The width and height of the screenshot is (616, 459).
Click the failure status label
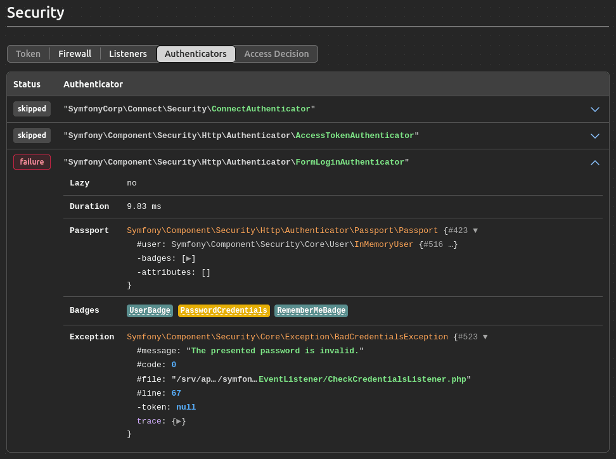pyautogui.click(x=32, y=162)
